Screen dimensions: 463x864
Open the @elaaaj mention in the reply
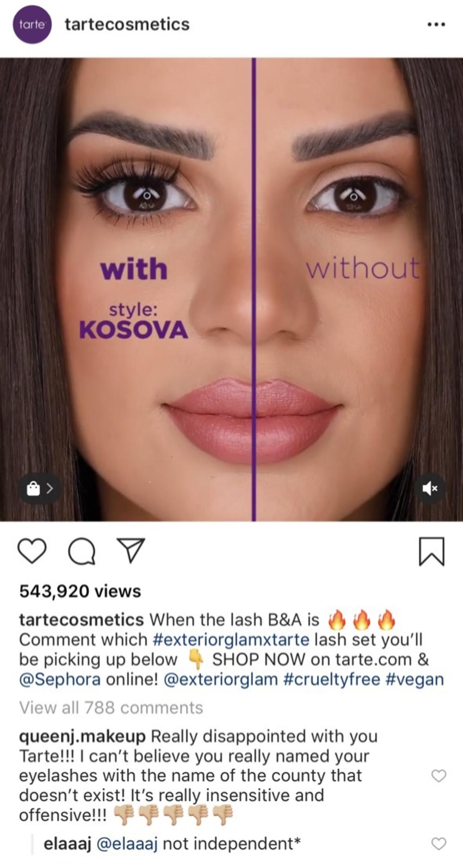pyautogui.click(x=127, y=844)
